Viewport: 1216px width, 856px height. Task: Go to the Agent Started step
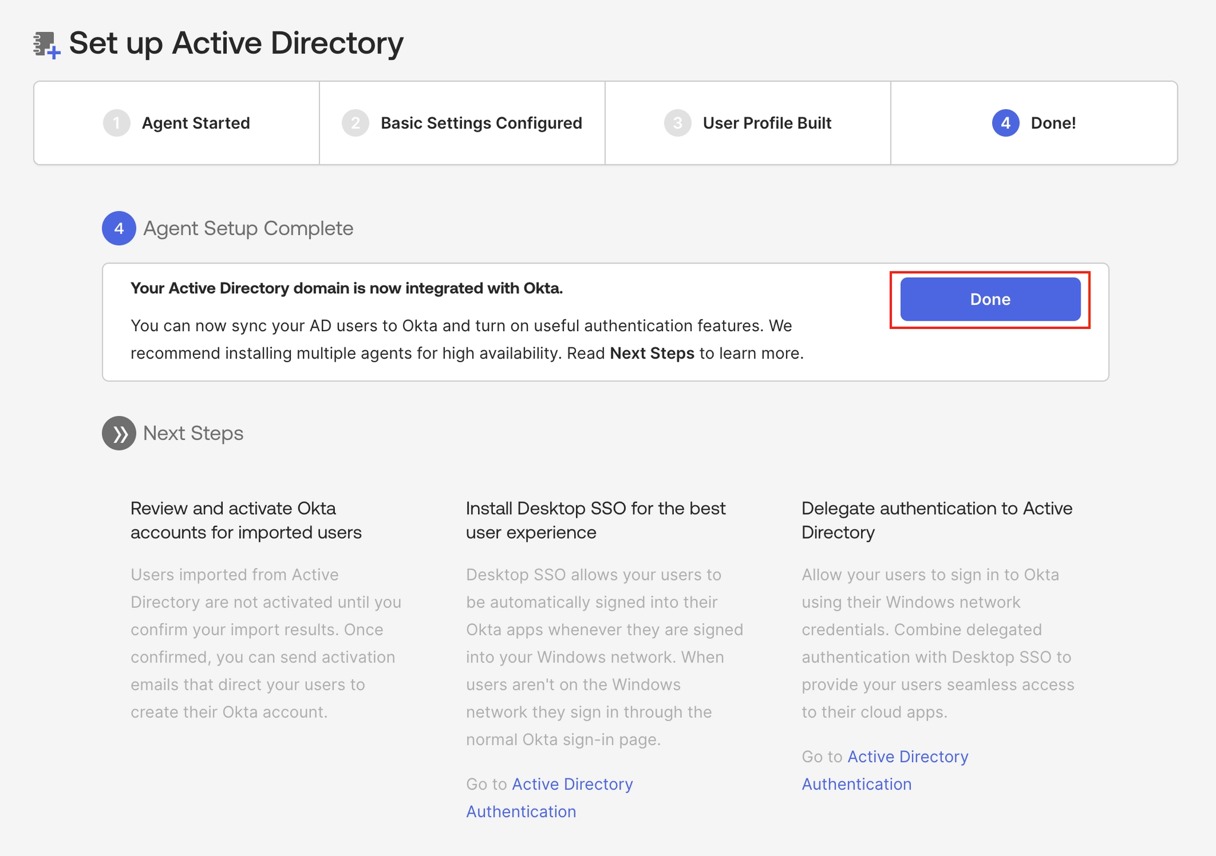177,123
